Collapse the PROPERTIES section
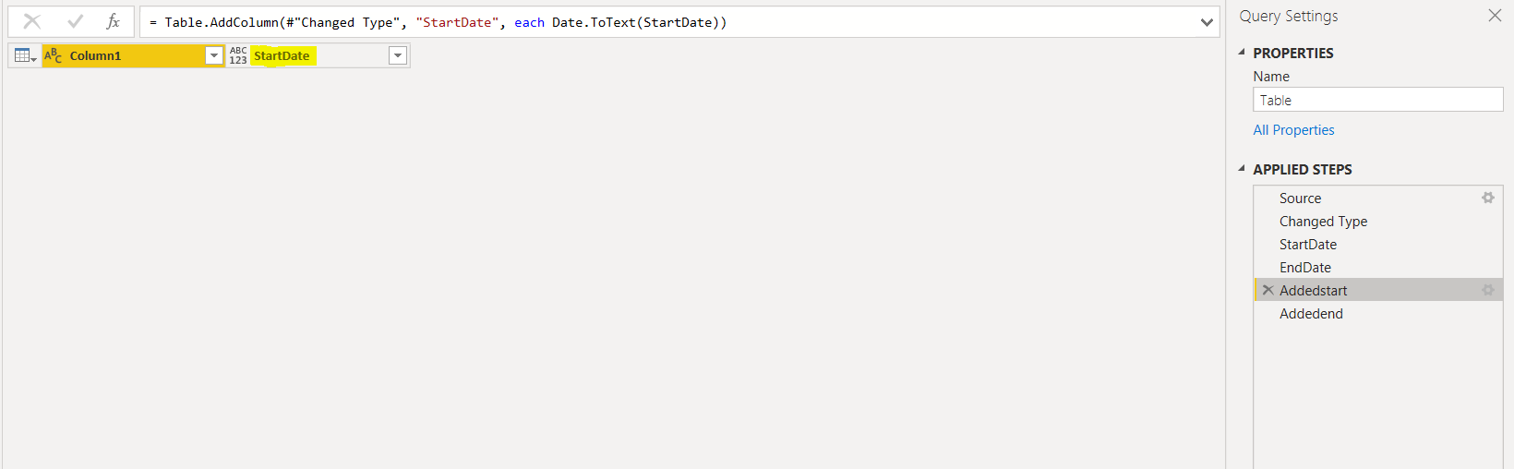The width and height of the screenshot is (1514, 469). pos(1242,53)
